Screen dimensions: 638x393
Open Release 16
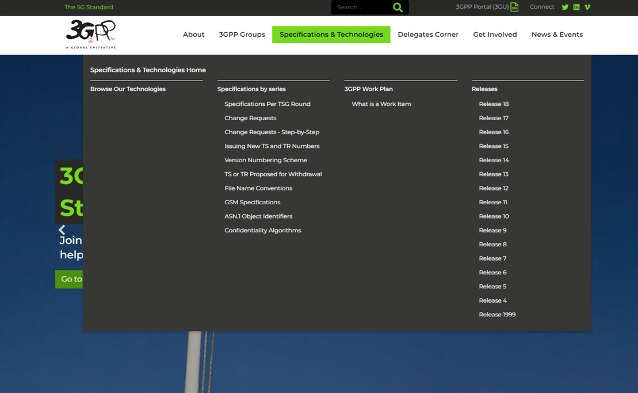click(494, 132)
